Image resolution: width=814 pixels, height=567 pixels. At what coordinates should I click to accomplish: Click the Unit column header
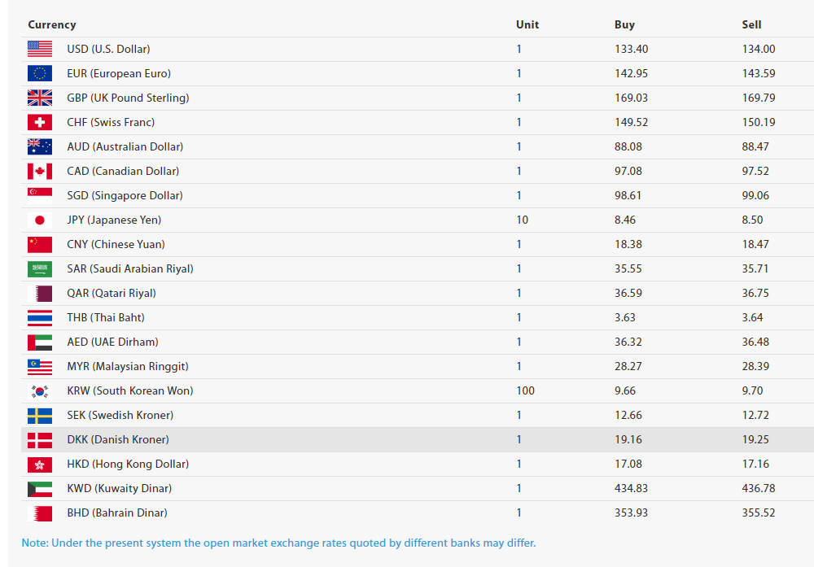click(x=527, y=24)
